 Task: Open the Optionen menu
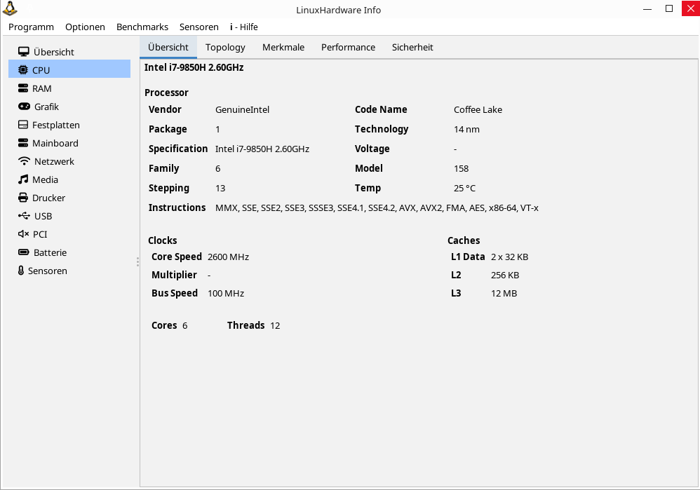click(x=86, y=27)
